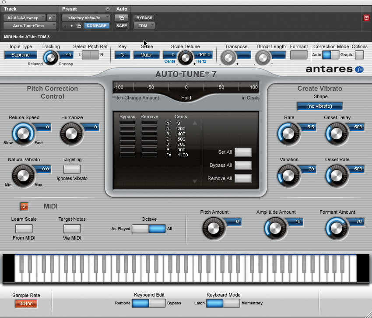The width and height of the screenshot is (372, 318).
Task: Click the Sample Rate 44100 display
Action: pos(26,304)
